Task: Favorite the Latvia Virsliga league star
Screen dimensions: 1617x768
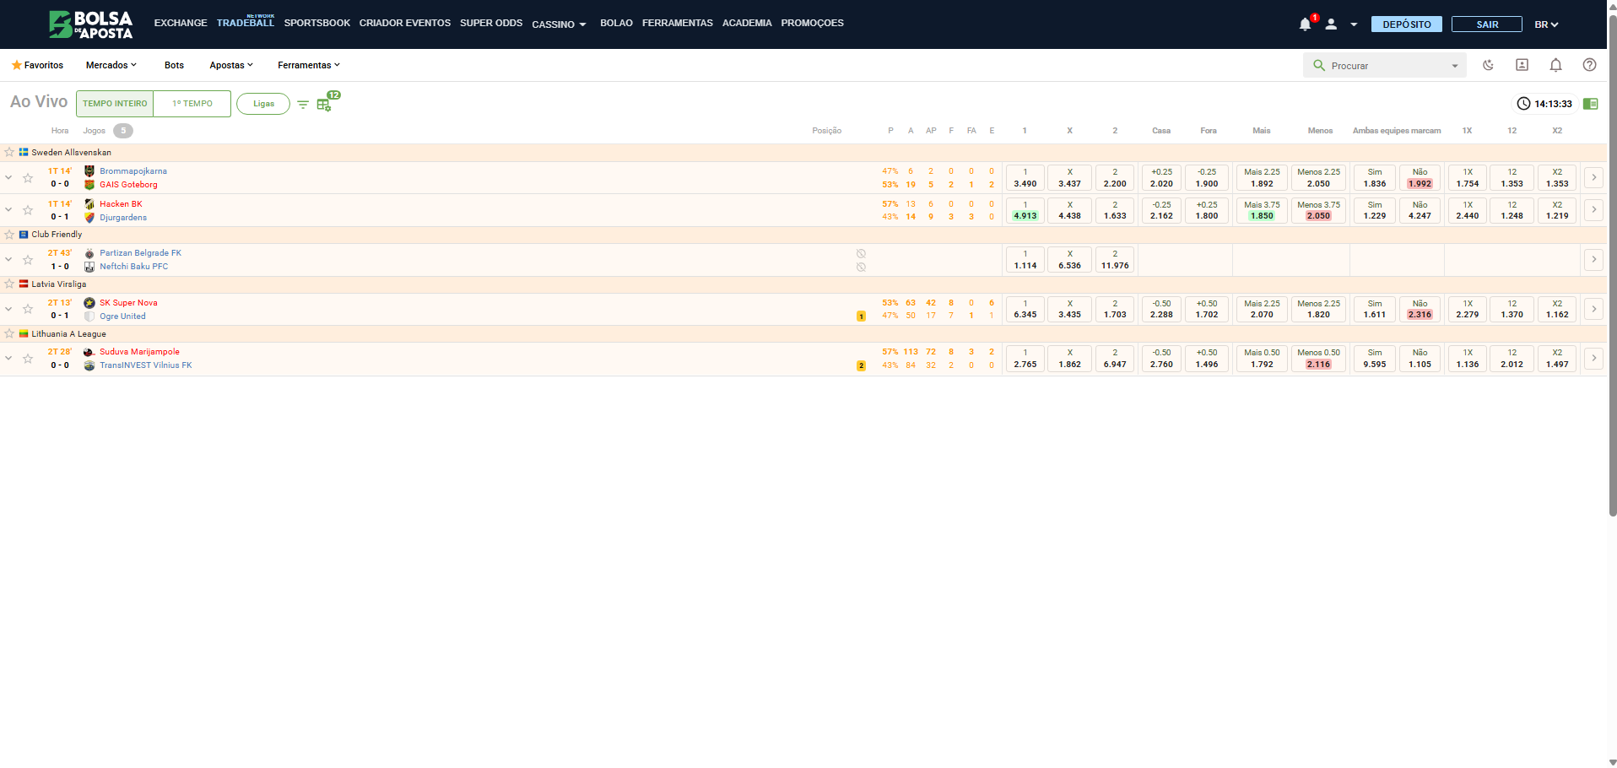Action: point(9,284)
